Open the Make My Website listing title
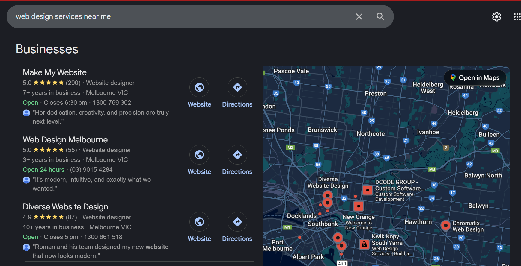521x266 pixels. pos(55,72)
